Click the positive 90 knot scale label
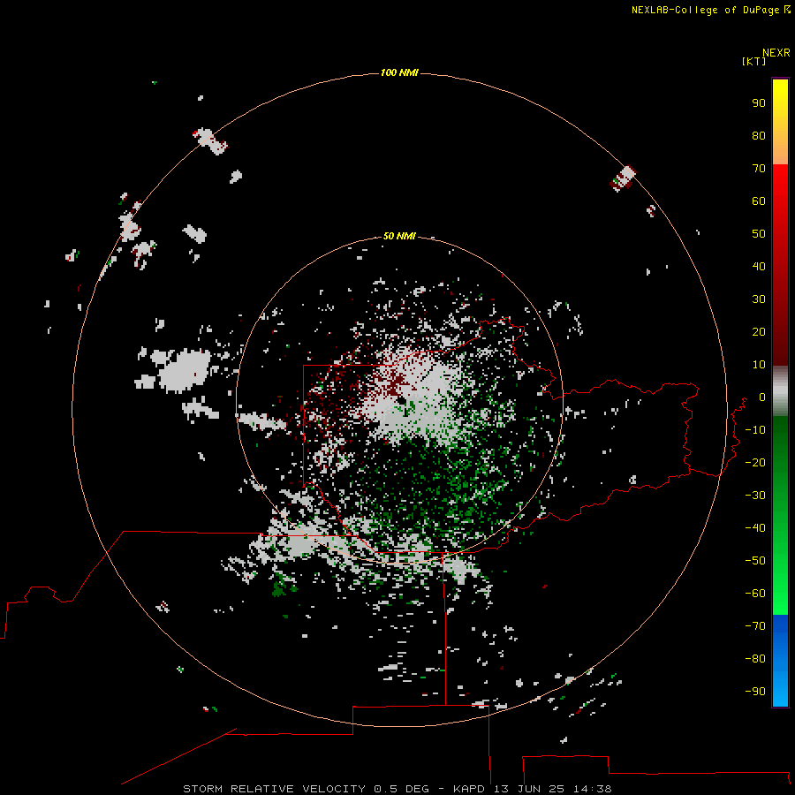795x795 pixels. (759, 103)
